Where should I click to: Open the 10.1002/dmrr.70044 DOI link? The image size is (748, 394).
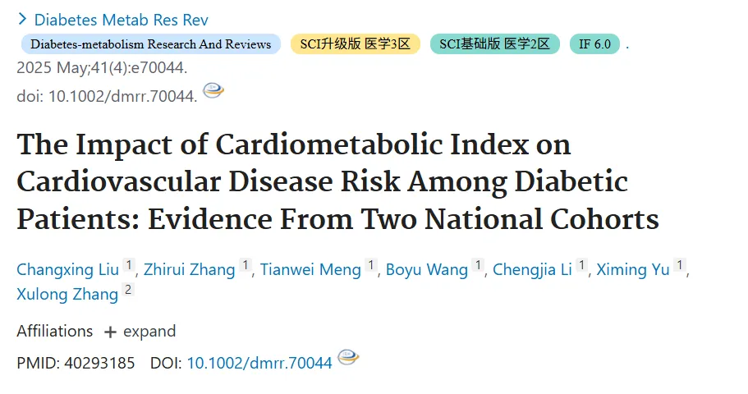(259, 363)
